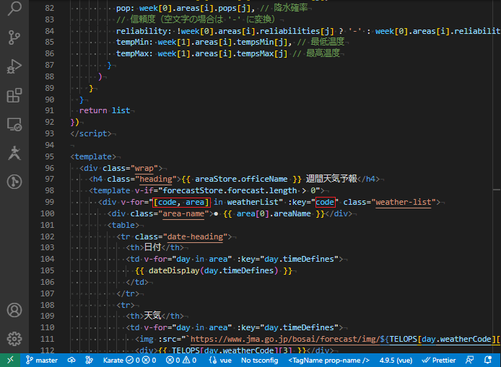The image size is (501, 367).
Task: Click the key value code on line 99
Action: 326,203
